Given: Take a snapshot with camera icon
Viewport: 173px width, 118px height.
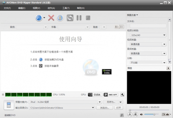Looking at the screenshot, I should point(167,114).
